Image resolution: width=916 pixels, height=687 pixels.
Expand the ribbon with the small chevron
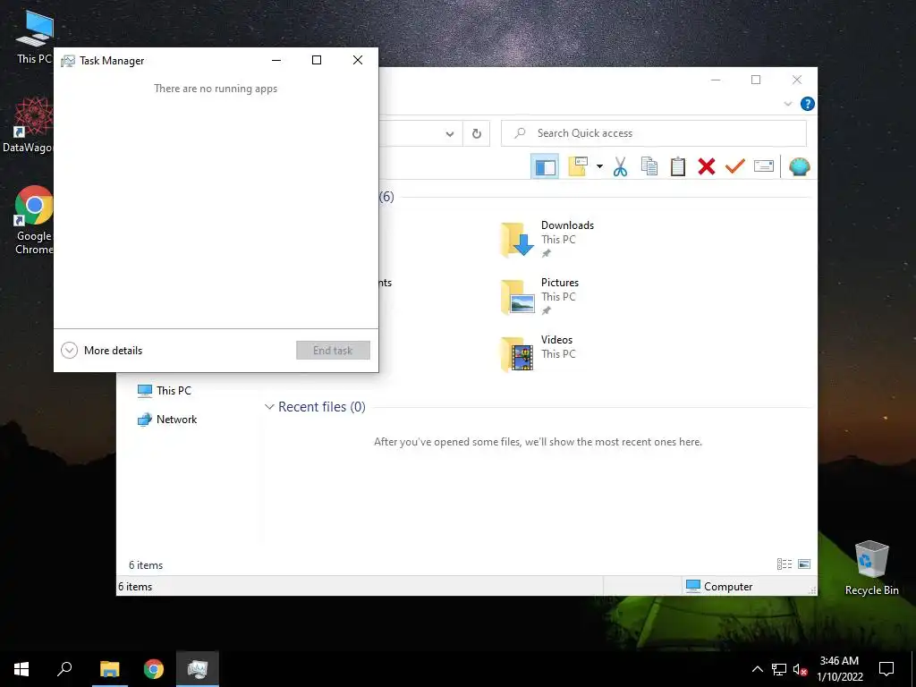(x=787, y=104)
